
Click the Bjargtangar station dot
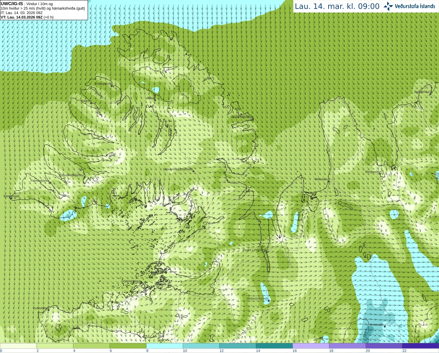(11, 198)
